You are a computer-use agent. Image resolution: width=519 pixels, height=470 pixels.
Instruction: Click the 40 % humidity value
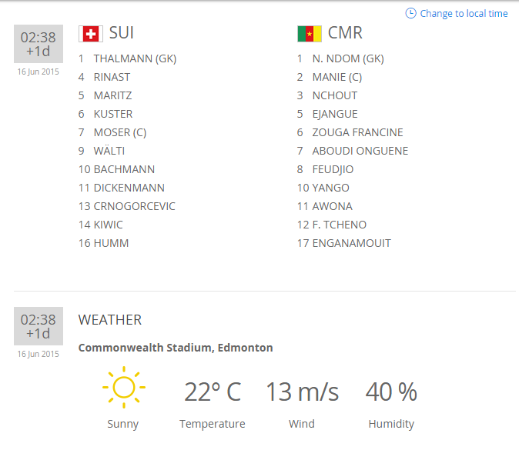[391, 392]
